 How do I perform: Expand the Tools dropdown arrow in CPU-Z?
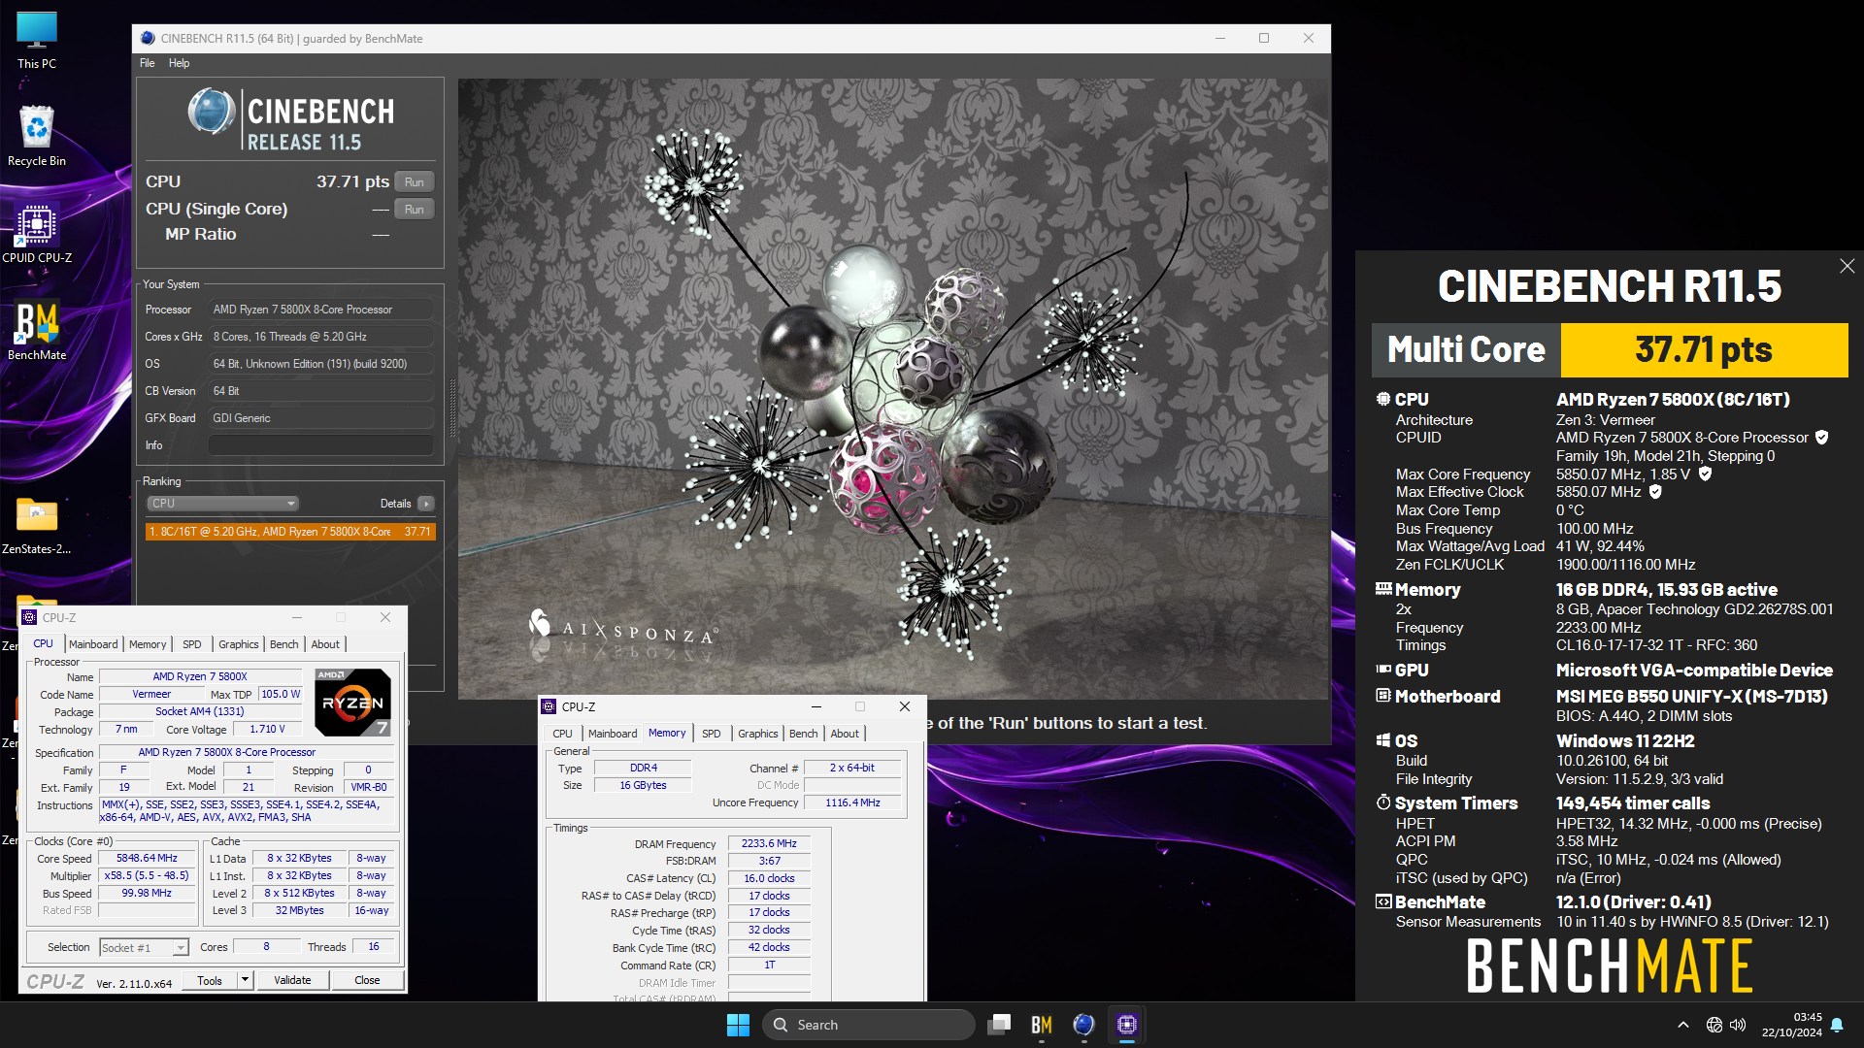(245, 980)
